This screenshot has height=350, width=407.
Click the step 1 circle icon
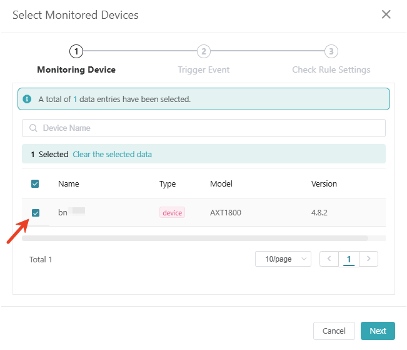click(x=76, y=51)
